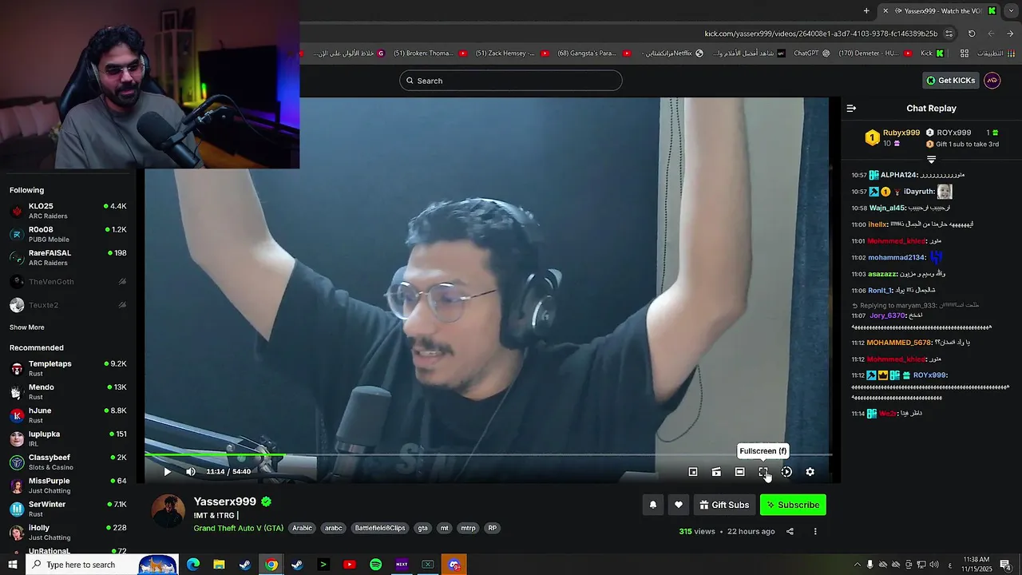This screenshot has height=575, width=1022.
Task: Enter fullscreen video mode
Action: pos(763,472)
